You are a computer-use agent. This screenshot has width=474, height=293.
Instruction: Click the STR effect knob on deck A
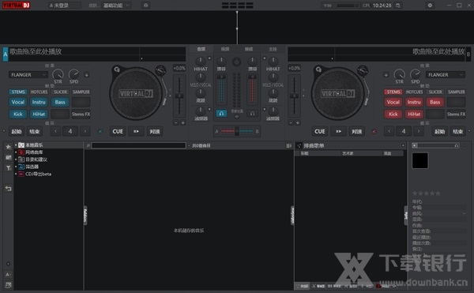click(x=58, y=74)
